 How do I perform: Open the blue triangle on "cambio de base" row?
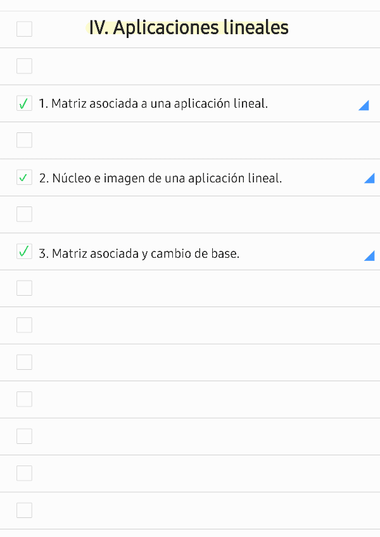pyautogui.click(x=370, y=255)
